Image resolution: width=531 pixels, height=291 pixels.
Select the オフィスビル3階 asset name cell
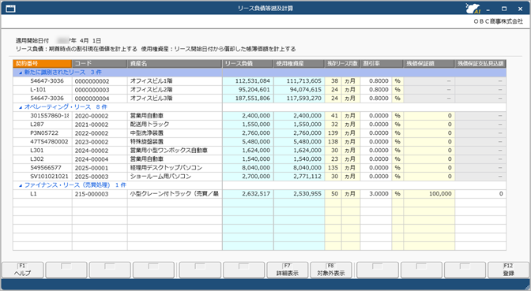pos(175,99)
